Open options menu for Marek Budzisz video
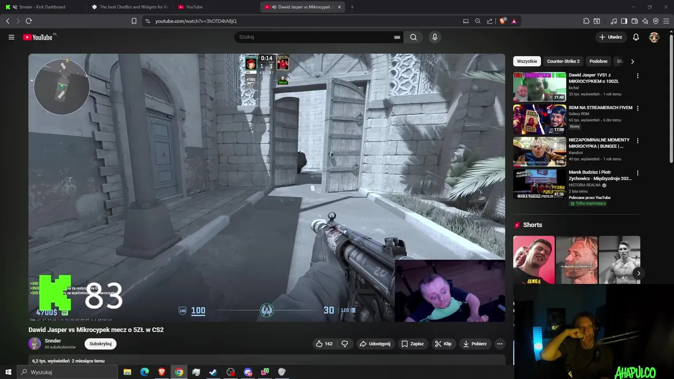The width and height of the screenshot is (674, 379). coord(638,173)
